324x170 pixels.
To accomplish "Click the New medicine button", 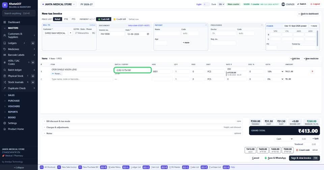I will point(311,59).
